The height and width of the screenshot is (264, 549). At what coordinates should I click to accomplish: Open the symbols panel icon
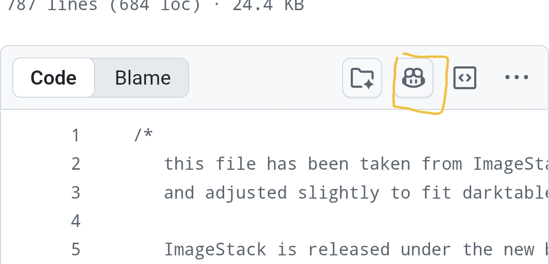point(465,78)
